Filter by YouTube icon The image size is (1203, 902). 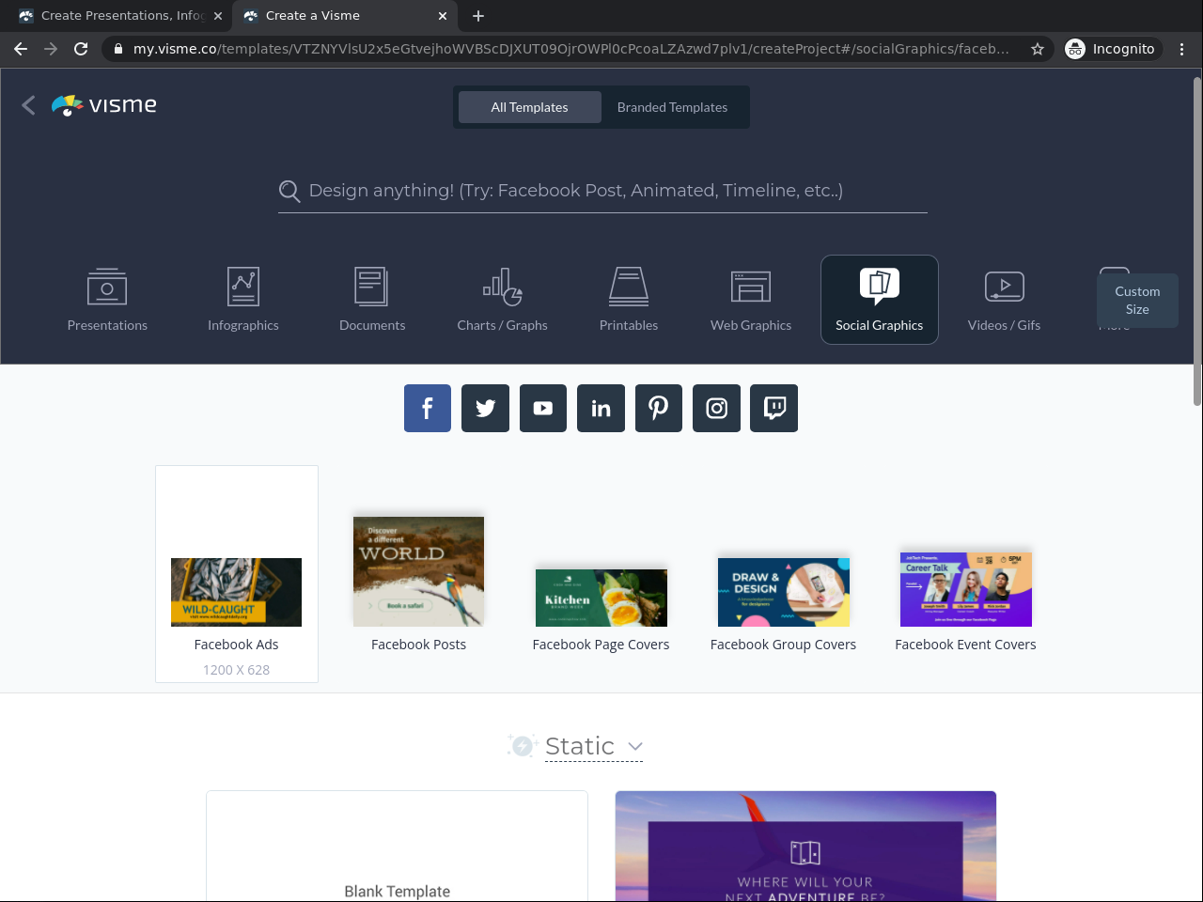(x=543, y=408)
